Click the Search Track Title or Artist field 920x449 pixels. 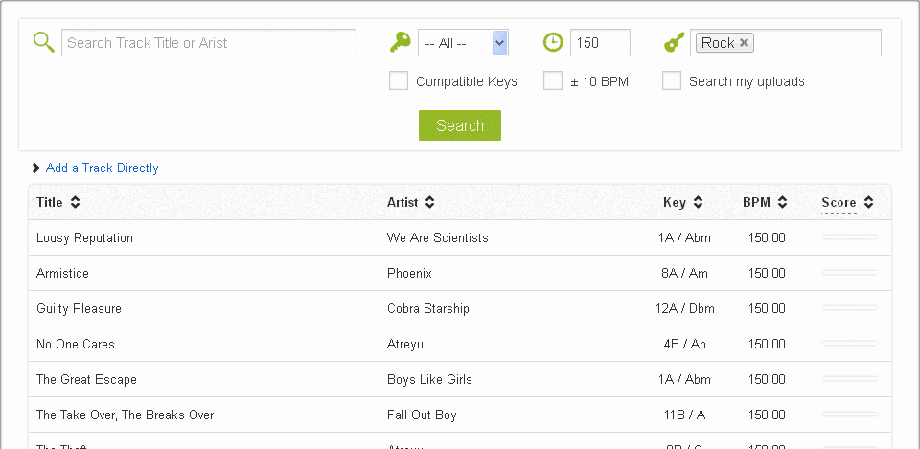coord(209,43)
